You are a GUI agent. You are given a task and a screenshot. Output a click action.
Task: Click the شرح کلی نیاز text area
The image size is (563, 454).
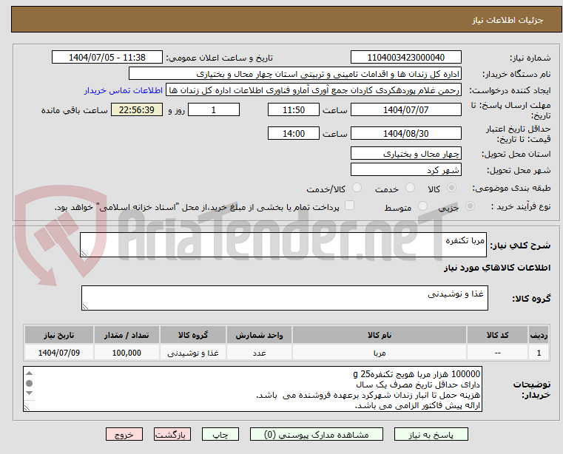(283, 245)
